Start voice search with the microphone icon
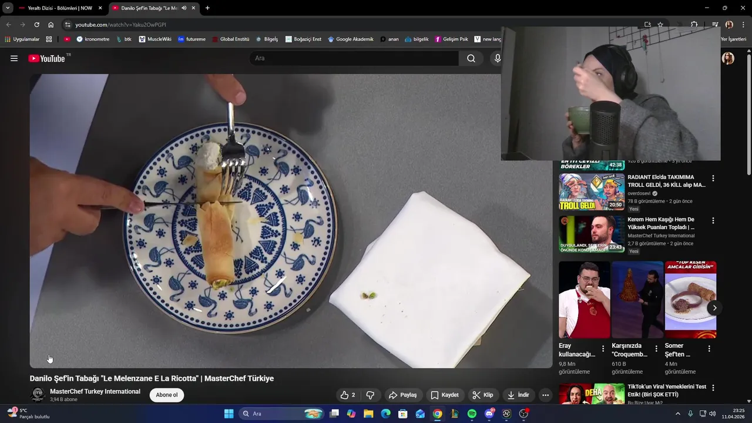Screen dimensions: 752x423 (497, 58)
